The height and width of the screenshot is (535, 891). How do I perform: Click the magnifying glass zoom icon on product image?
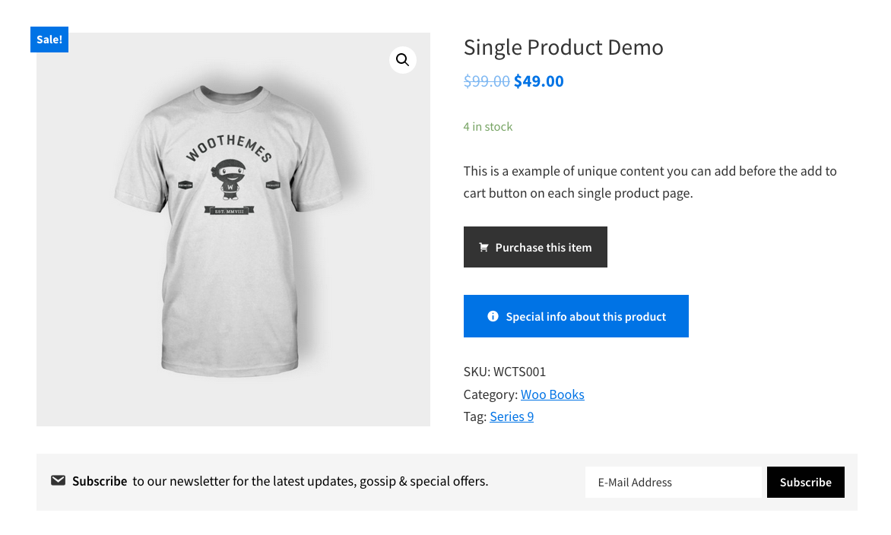[x=402, y=60]
